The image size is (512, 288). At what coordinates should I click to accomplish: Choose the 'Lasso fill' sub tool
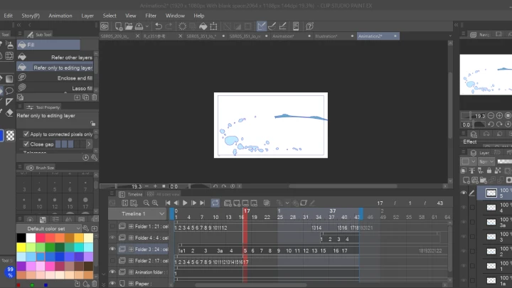[55, 88]
